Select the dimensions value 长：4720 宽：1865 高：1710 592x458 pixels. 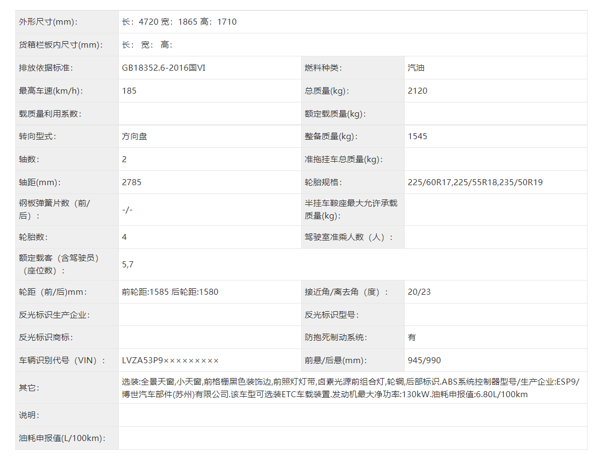(x=179, y=22)
